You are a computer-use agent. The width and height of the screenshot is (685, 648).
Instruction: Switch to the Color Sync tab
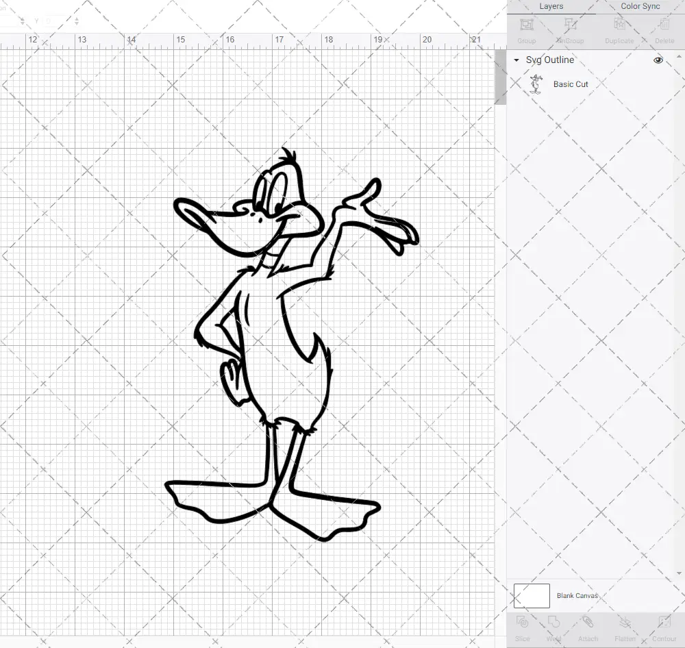click(640, 6)
